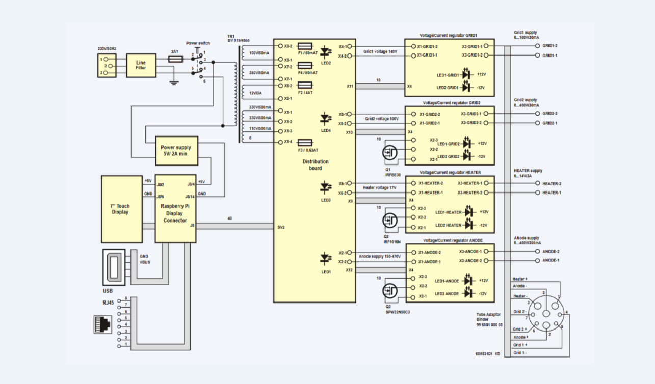655x384 pixels.
Task: Click the LED1-HEATER +12V diode
Action: (x=469, y=212)
